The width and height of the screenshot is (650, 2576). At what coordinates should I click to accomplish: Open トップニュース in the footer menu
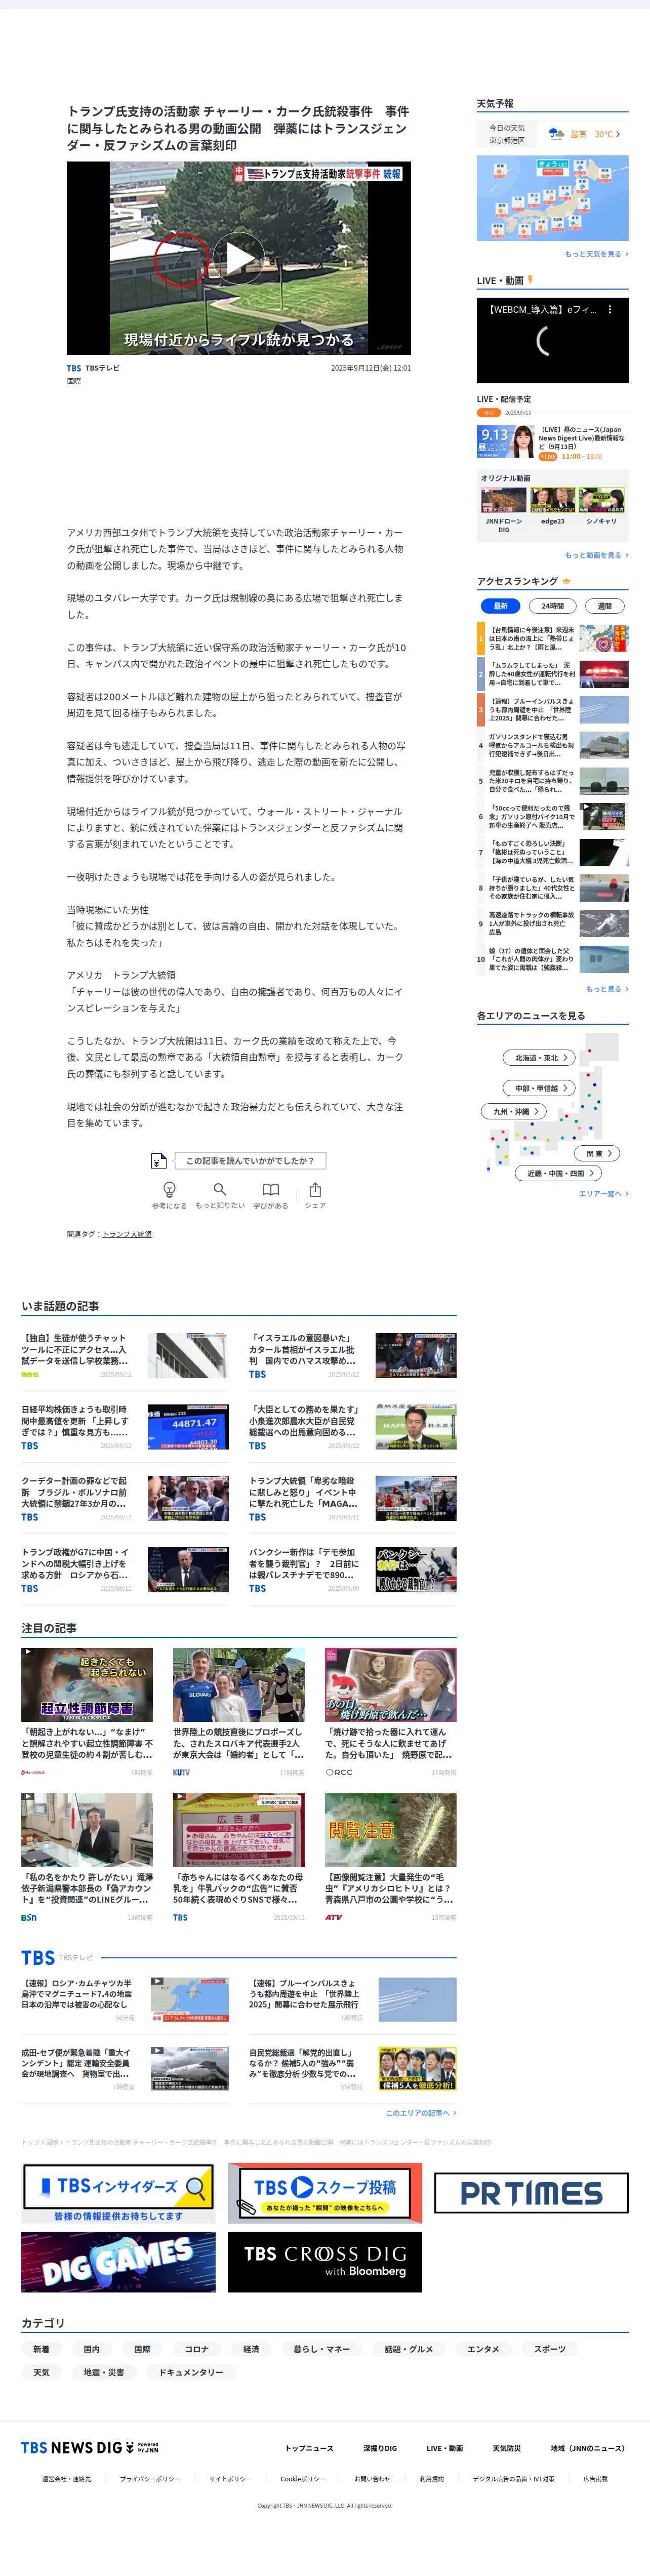tap(309, 2448)
